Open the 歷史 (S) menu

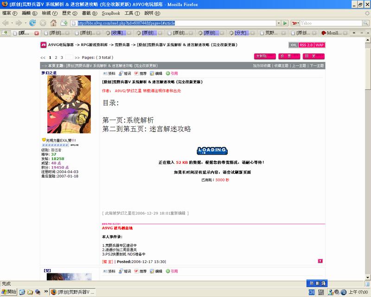[x=70, y=13]
